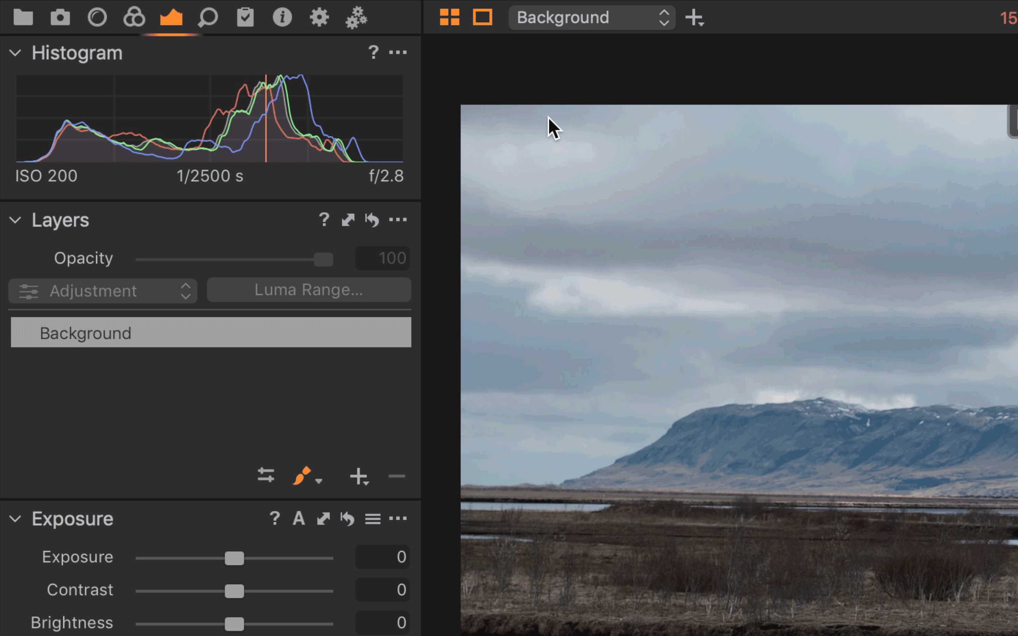The width and height of the screenshot is (1018, 636).
Task: Select the Background layer row
Action: tap(211, 333)
